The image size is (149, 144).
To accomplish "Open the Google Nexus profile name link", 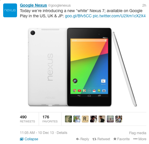I will pyautogui.click(x=33, y=5).
